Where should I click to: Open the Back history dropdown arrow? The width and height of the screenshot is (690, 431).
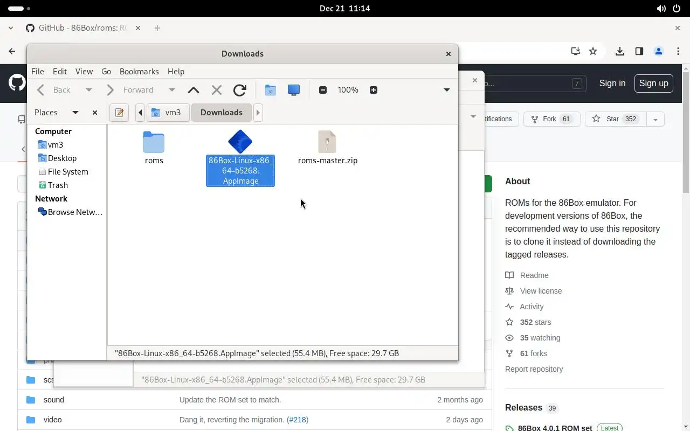(89, 90)
